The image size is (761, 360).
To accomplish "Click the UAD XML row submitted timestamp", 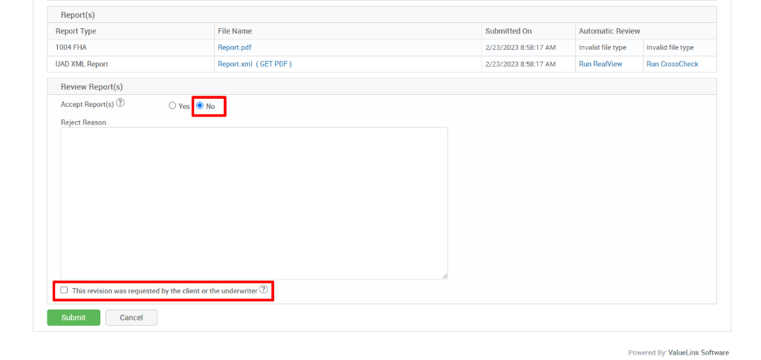I will tap(520, 64).
